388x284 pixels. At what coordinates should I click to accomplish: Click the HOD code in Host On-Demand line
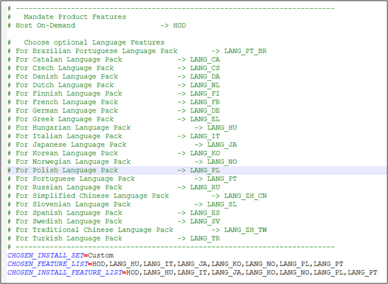click(179, 25)
